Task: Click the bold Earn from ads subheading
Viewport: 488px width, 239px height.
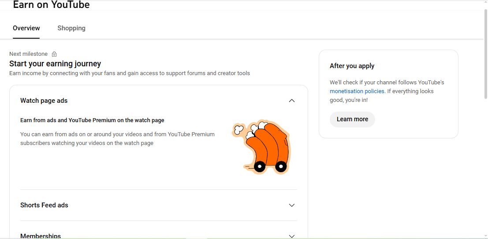Action: pos(92,120)
